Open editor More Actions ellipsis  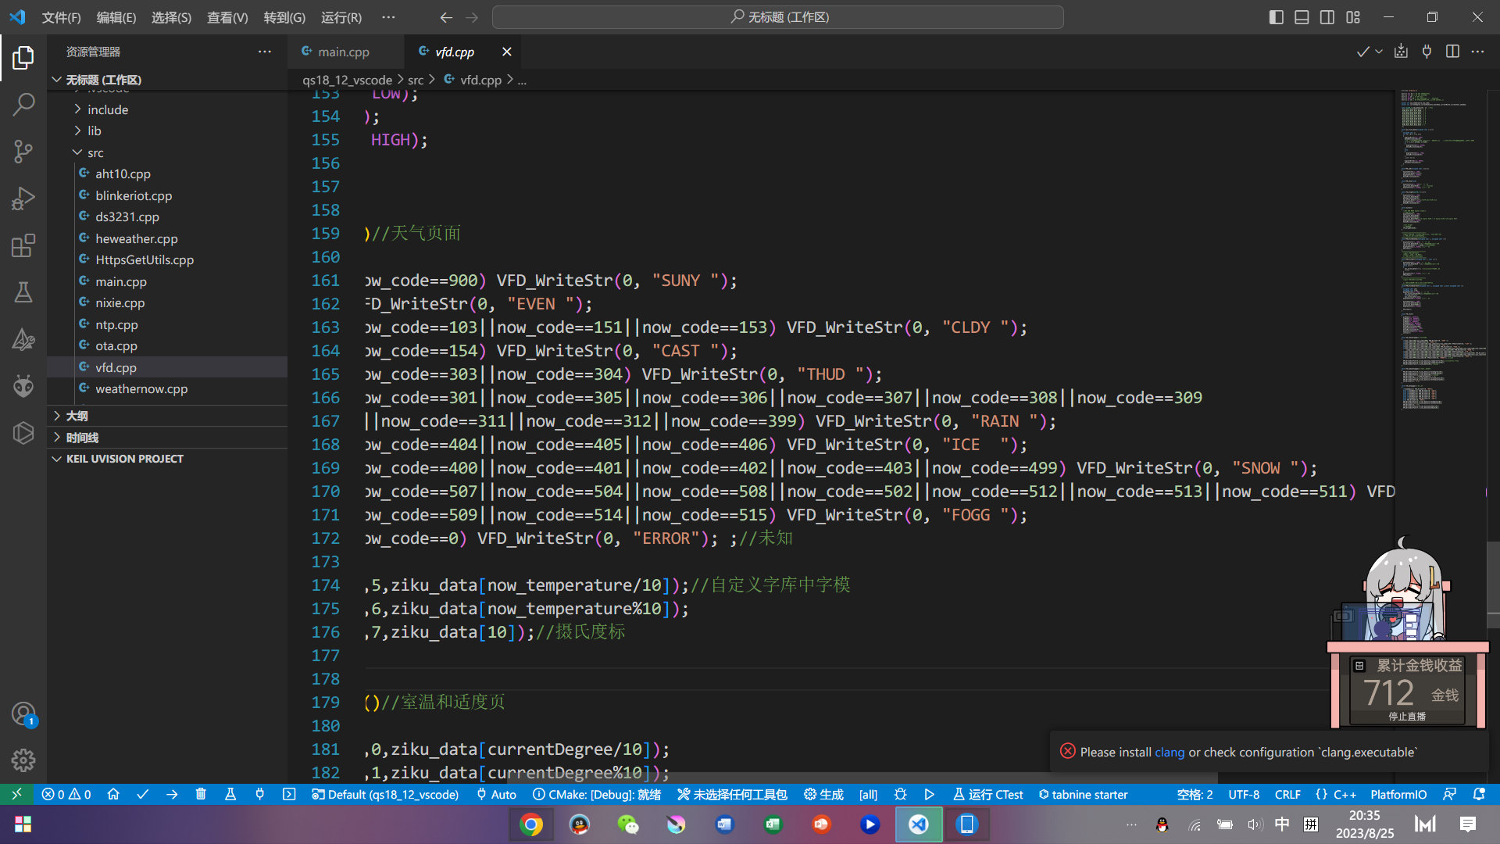point(1477,52)
